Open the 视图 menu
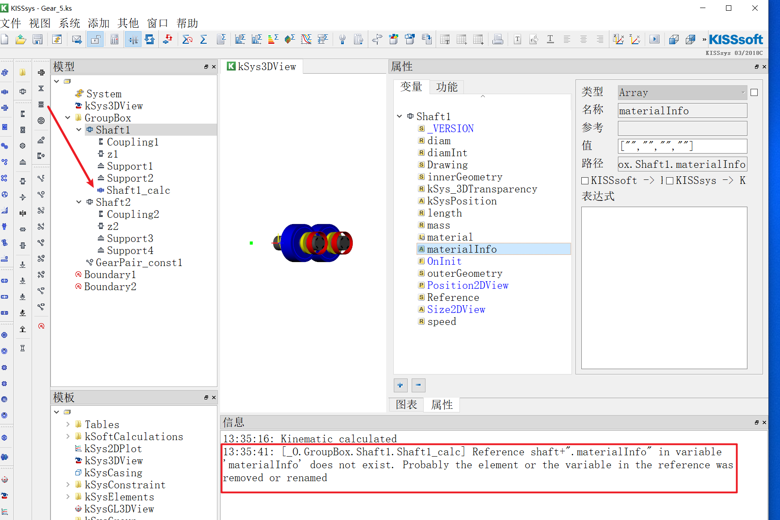The image size is (780, 520). pyautogui.click(x=40, y=23)
